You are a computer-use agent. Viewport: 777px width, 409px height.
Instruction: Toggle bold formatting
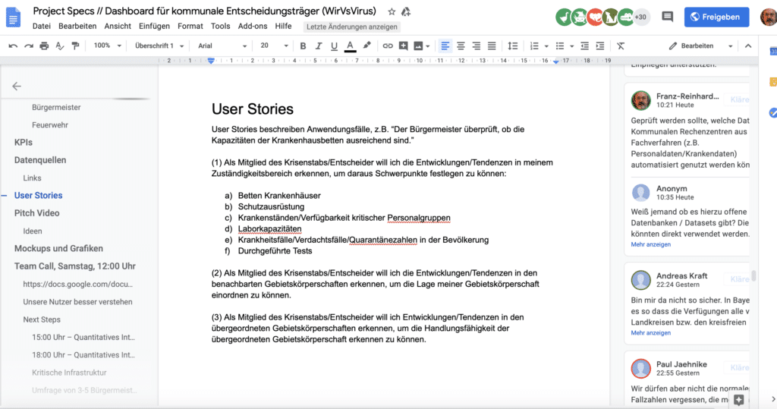pos(303,46)
